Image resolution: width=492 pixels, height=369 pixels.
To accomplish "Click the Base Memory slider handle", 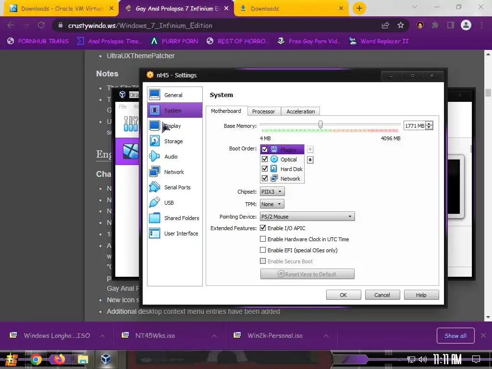I will 320,124.
